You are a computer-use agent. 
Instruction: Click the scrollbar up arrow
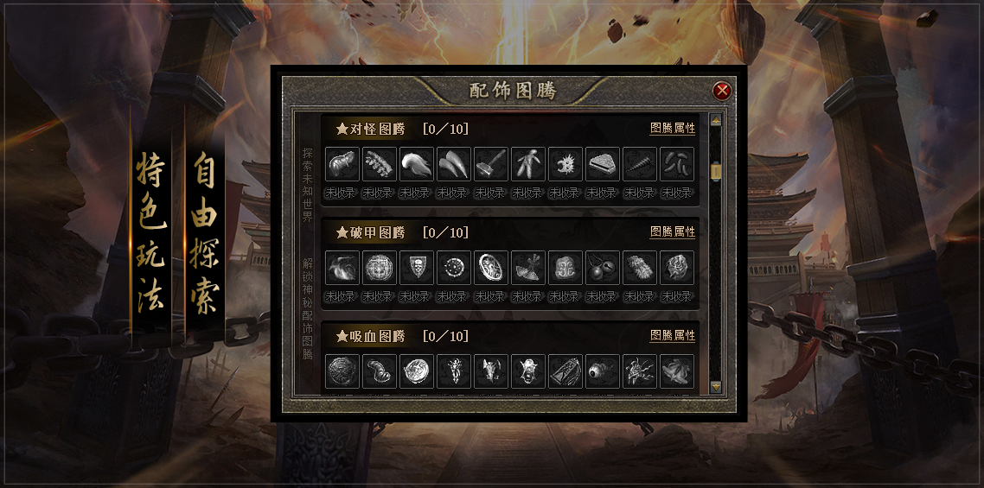[x=715, y=120]
